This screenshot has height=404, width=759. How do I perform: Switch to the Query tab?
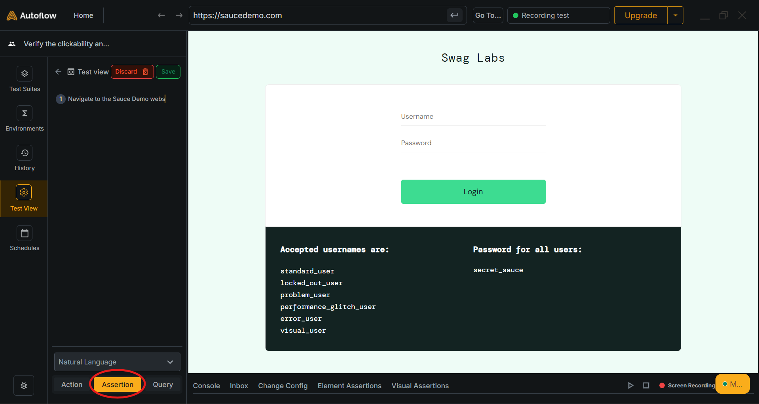tap(163, 385)
